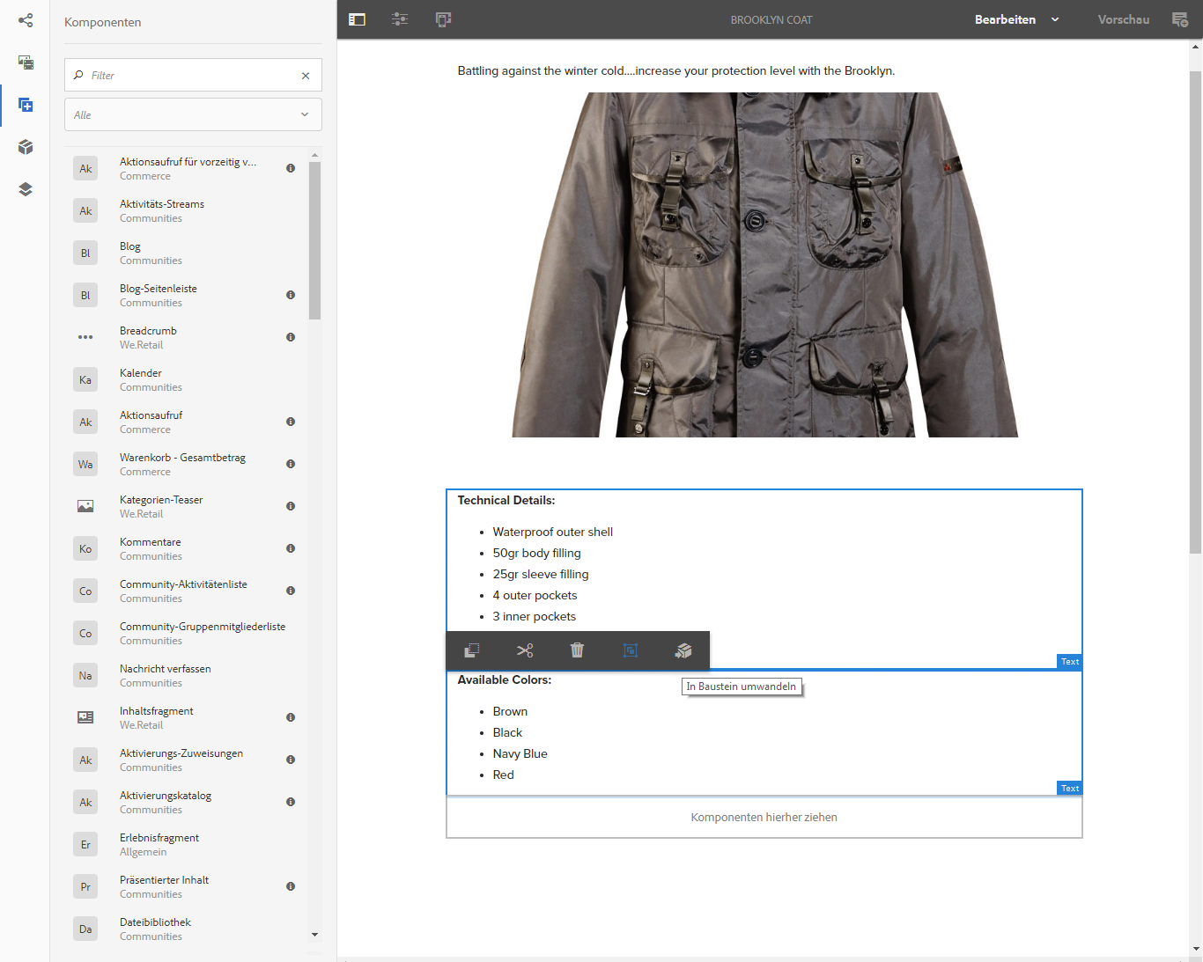The height and width of the screenshot is (962, 1203).
Task: Click the cut scissors icon in the component toolbar
Action: (525, 650)
